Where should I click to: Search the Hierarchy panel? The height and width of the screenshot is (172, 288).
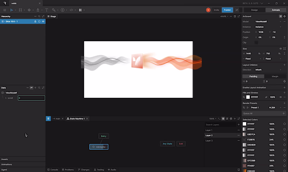point(39,16)
